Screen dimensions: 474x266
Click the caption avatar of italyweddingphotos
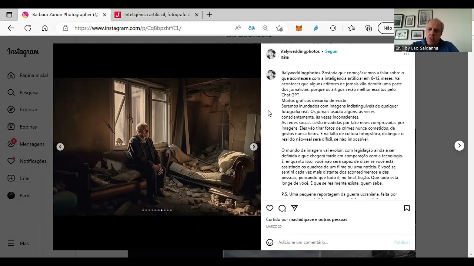pos(271,75)
